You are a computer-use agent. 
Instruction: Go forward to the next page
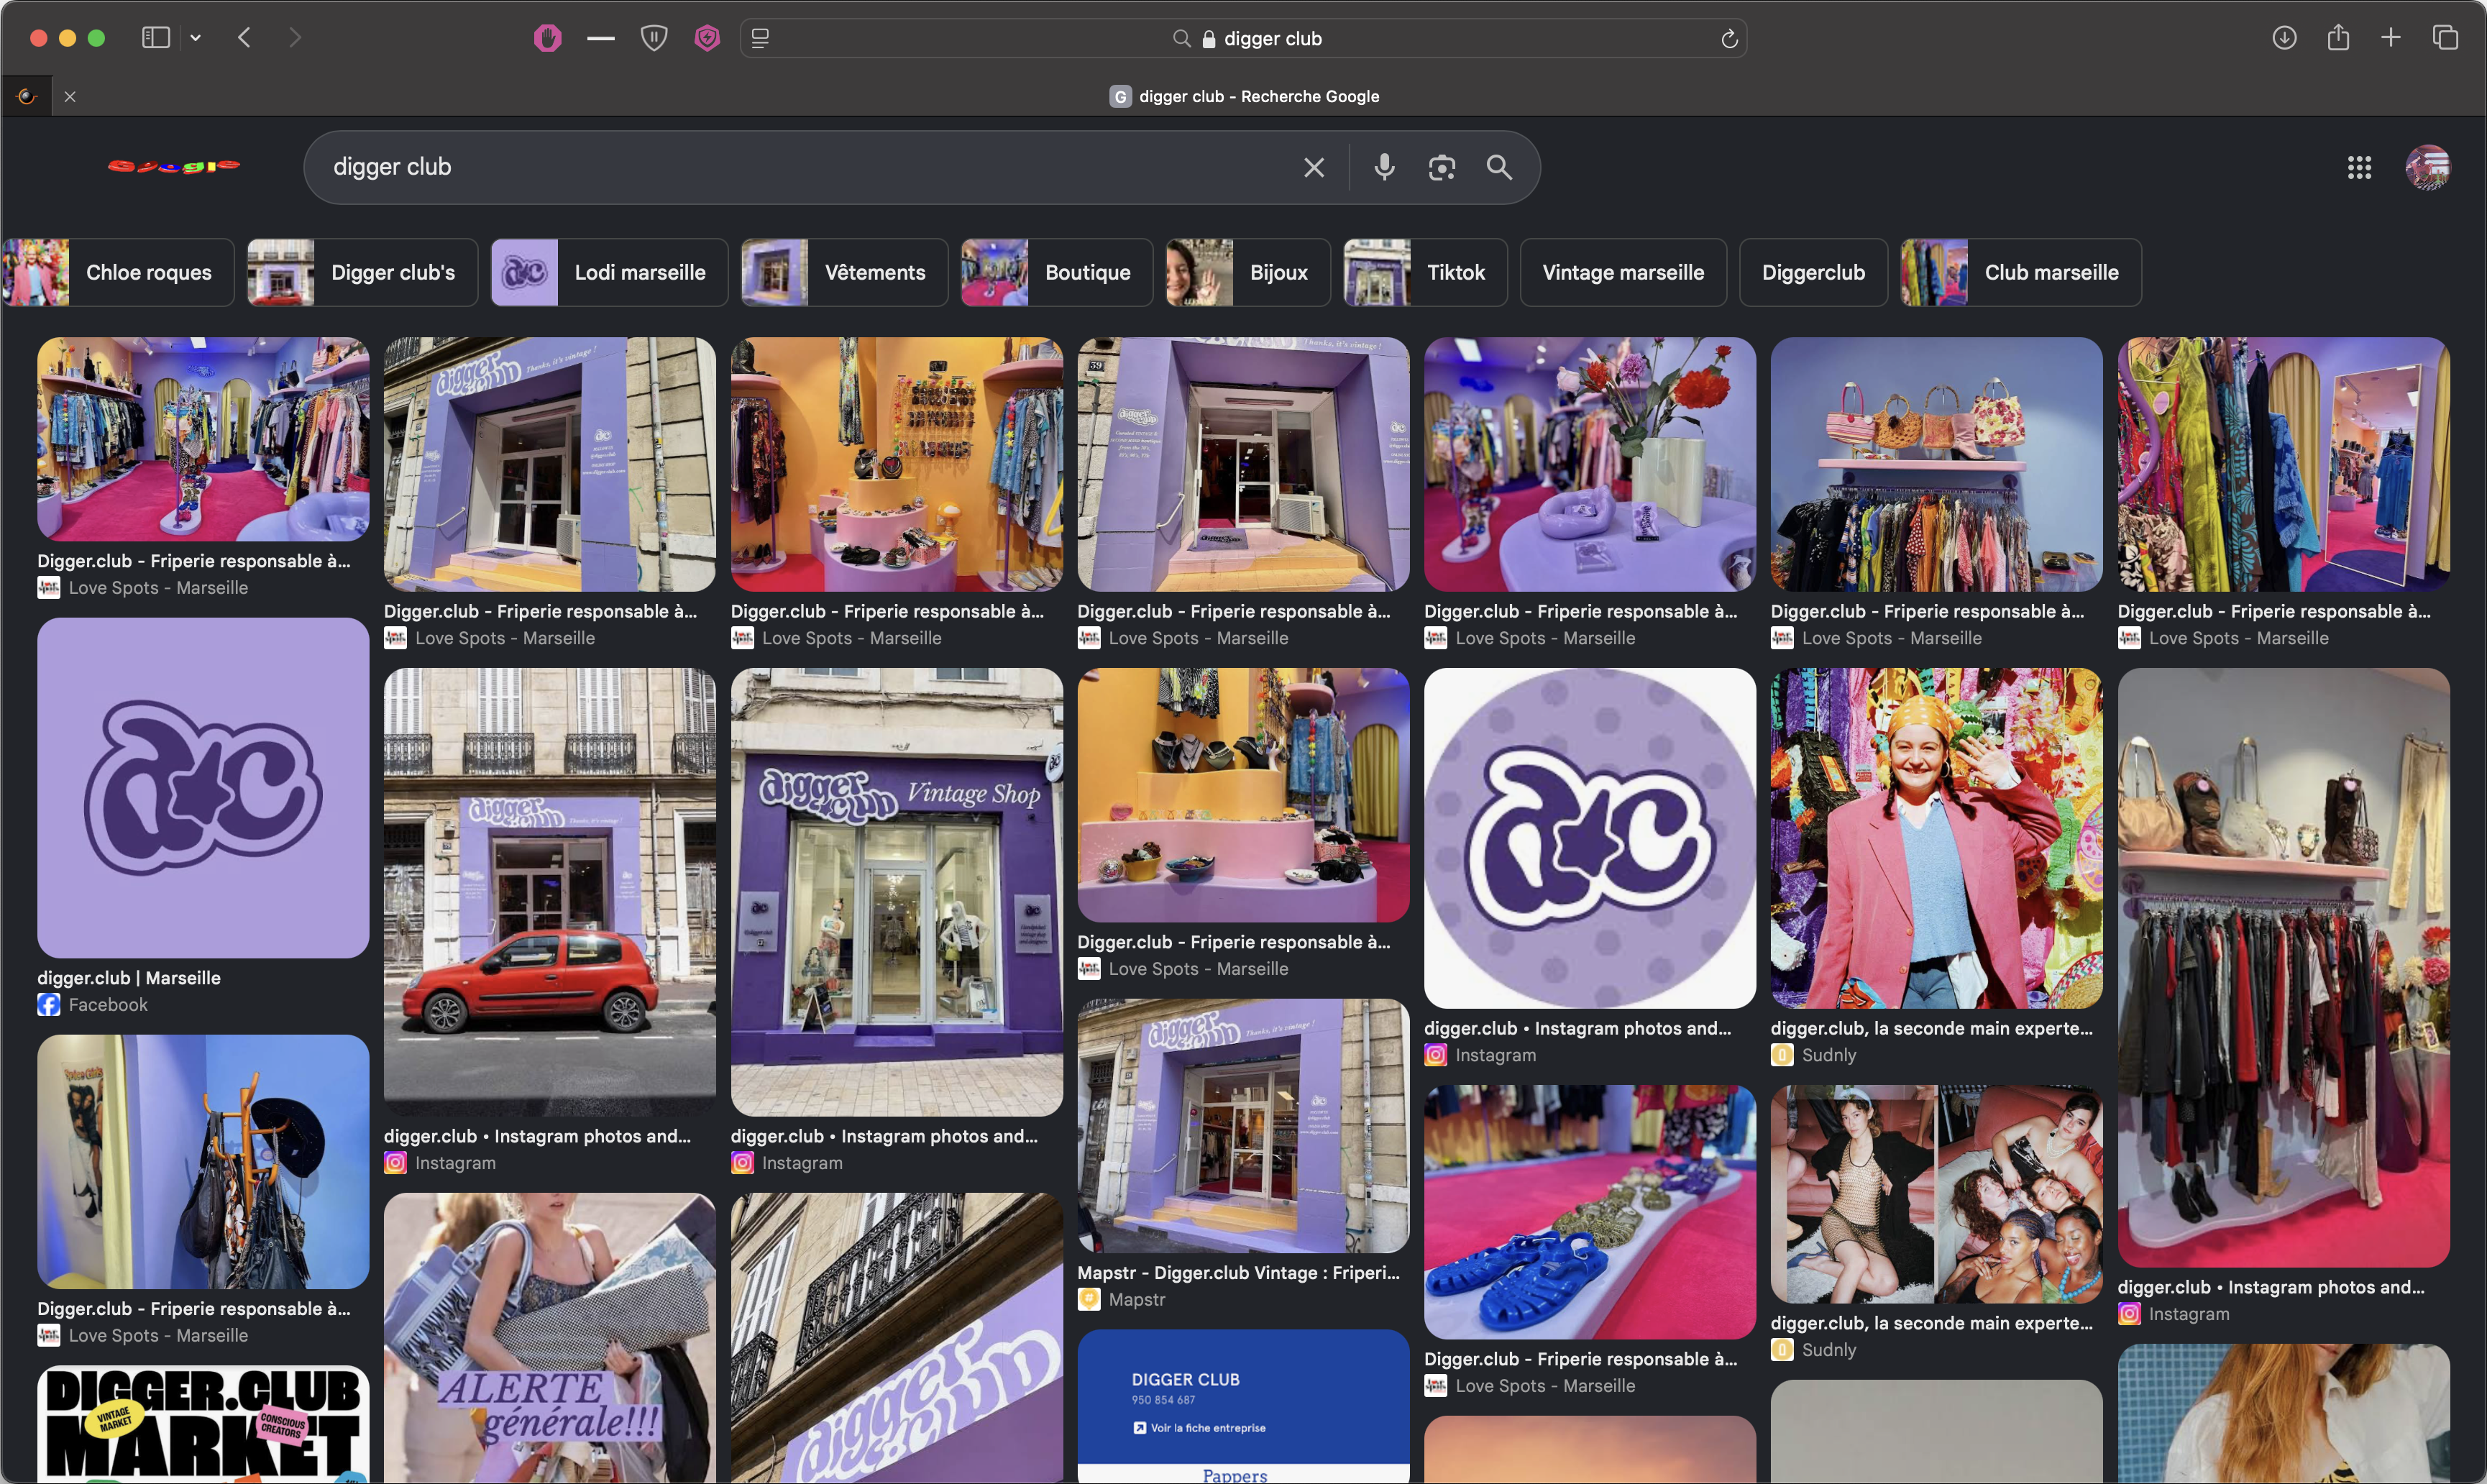coord(294,38)
